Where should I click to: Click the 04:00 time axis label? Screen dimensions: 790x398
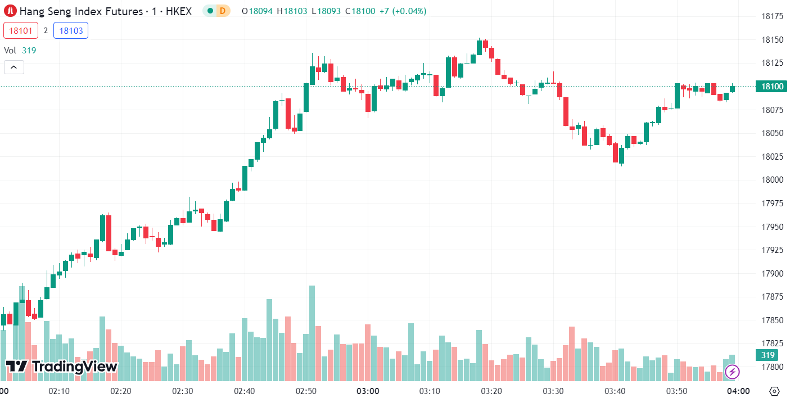(x=739, y=391)
